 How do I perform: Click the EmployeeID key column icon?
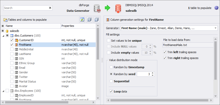click(x=17, y=96)
